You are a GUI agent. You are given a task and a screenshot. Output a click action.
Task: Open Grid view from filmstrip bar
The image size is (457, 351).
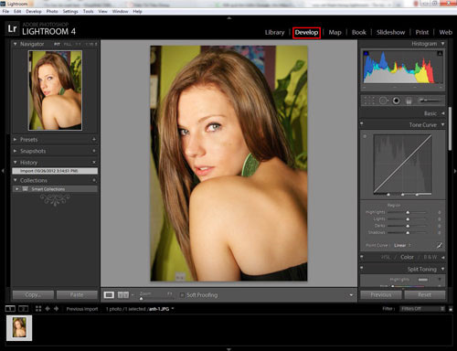(x=38, y=309)
